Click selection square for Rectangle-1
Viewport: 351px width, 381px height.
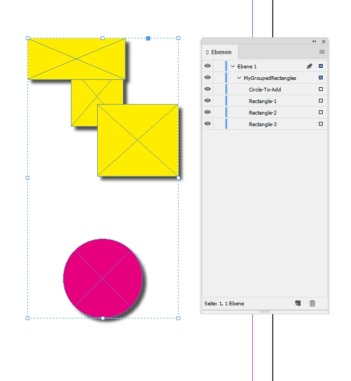coord(321,100)
